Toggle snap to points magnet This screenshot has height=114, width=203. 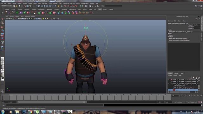(71, 6)
